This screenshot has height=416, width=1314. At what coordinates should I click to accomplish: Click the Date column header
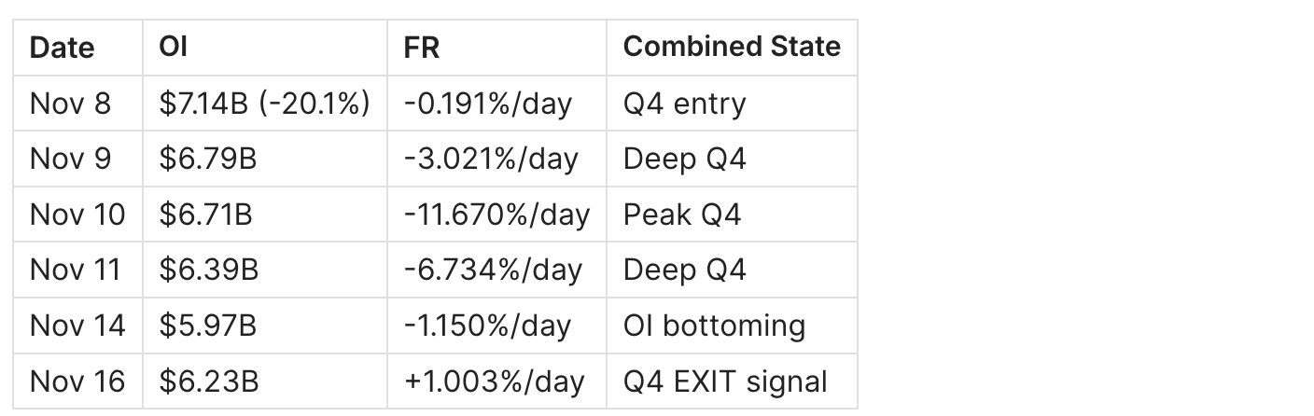(x=62, y=48)
